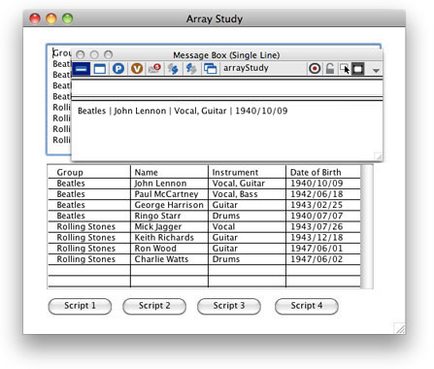Click the arrayStudy stack name in Message Box
The image size is (434, 369).
246,68
